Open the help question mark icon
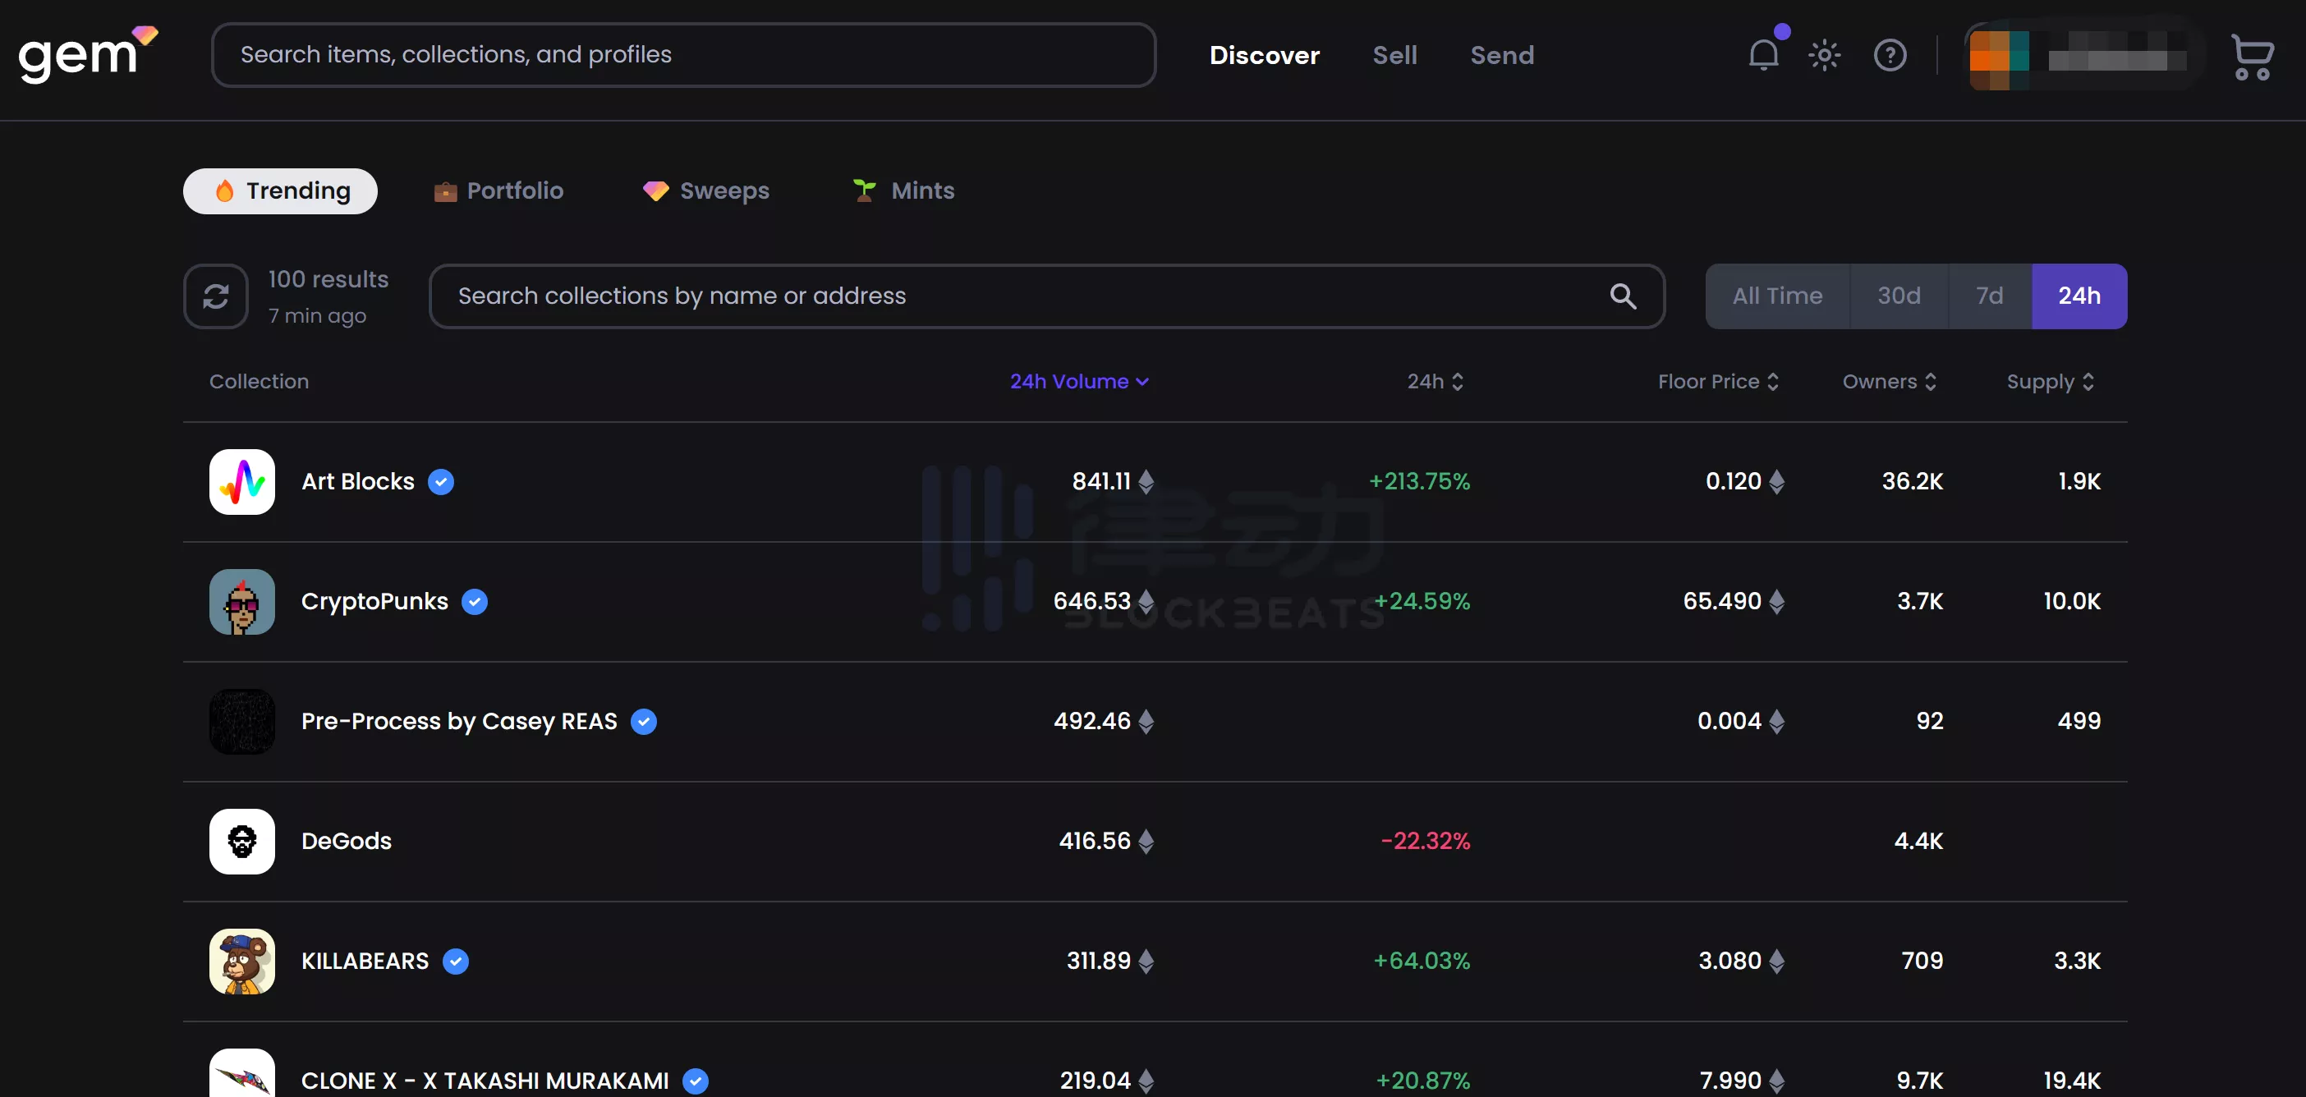This screenshot has width=2306, height=1097. 1890,56
